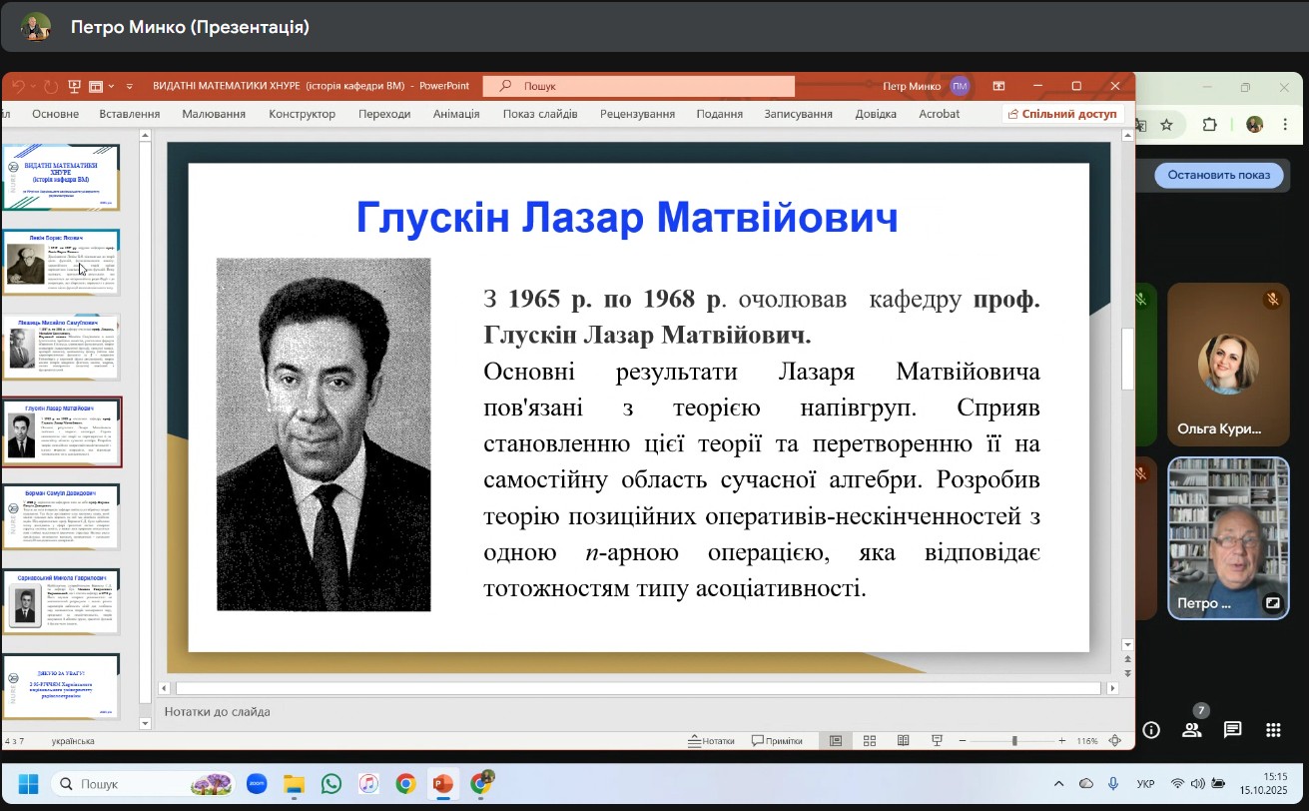Switch to the Конструктор ribbon tab

[302, 114]
